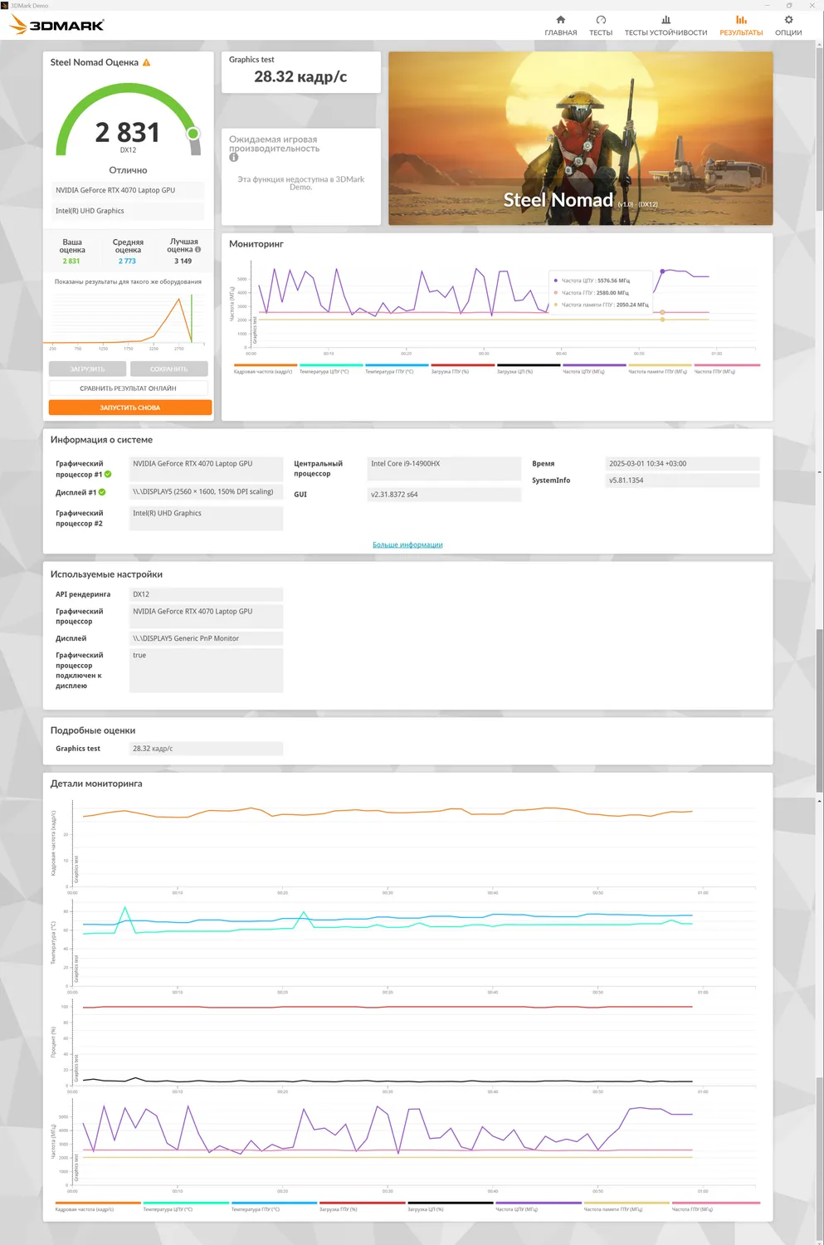Select the Результаты tab

[741, 26]
